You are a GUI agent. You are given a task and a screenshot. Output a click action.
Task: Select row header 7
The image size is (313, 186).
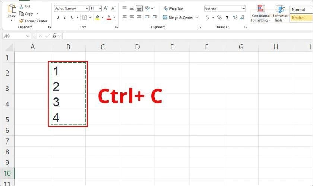6,141
